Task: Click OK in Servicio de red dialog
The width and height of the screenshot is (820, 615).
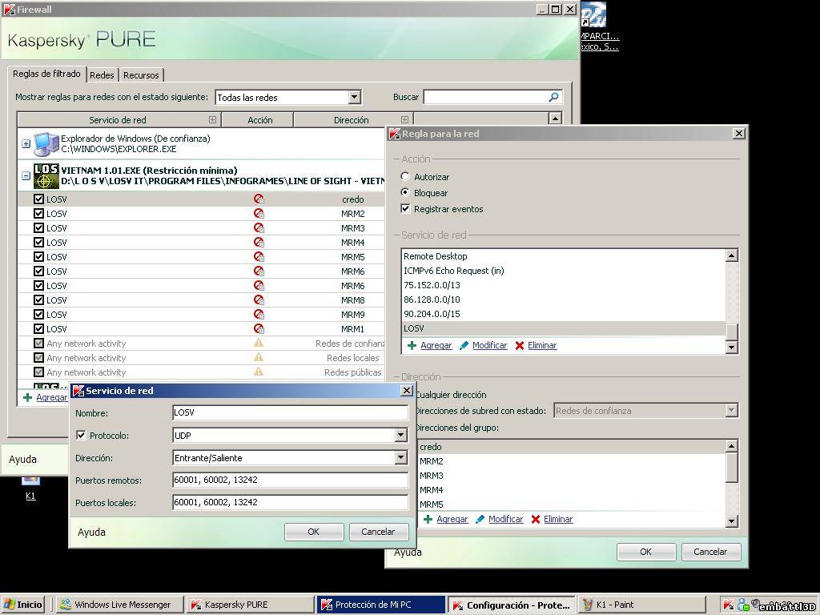Action: point(314,532)
